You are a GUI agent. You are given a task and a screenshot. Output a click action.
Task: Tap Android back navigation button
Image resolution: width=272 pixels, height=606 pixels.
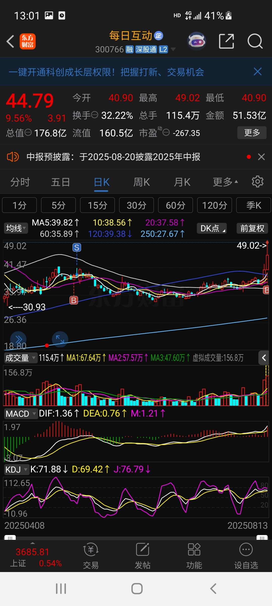point(213,589)
